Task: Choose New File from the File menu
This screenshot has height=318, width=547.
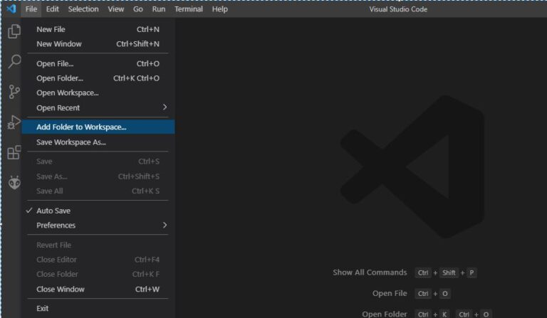Action: 98,30
